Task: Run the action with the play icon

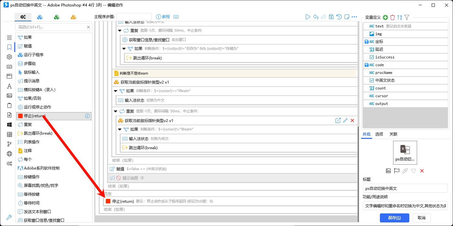Action: click(308, 17)
